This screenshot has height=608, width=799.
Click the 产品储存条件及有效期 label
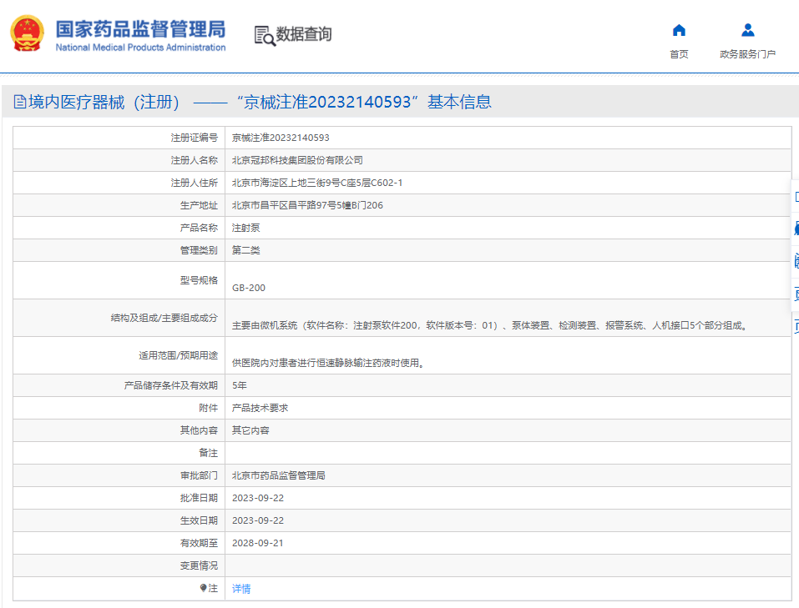tap(170, 385)
